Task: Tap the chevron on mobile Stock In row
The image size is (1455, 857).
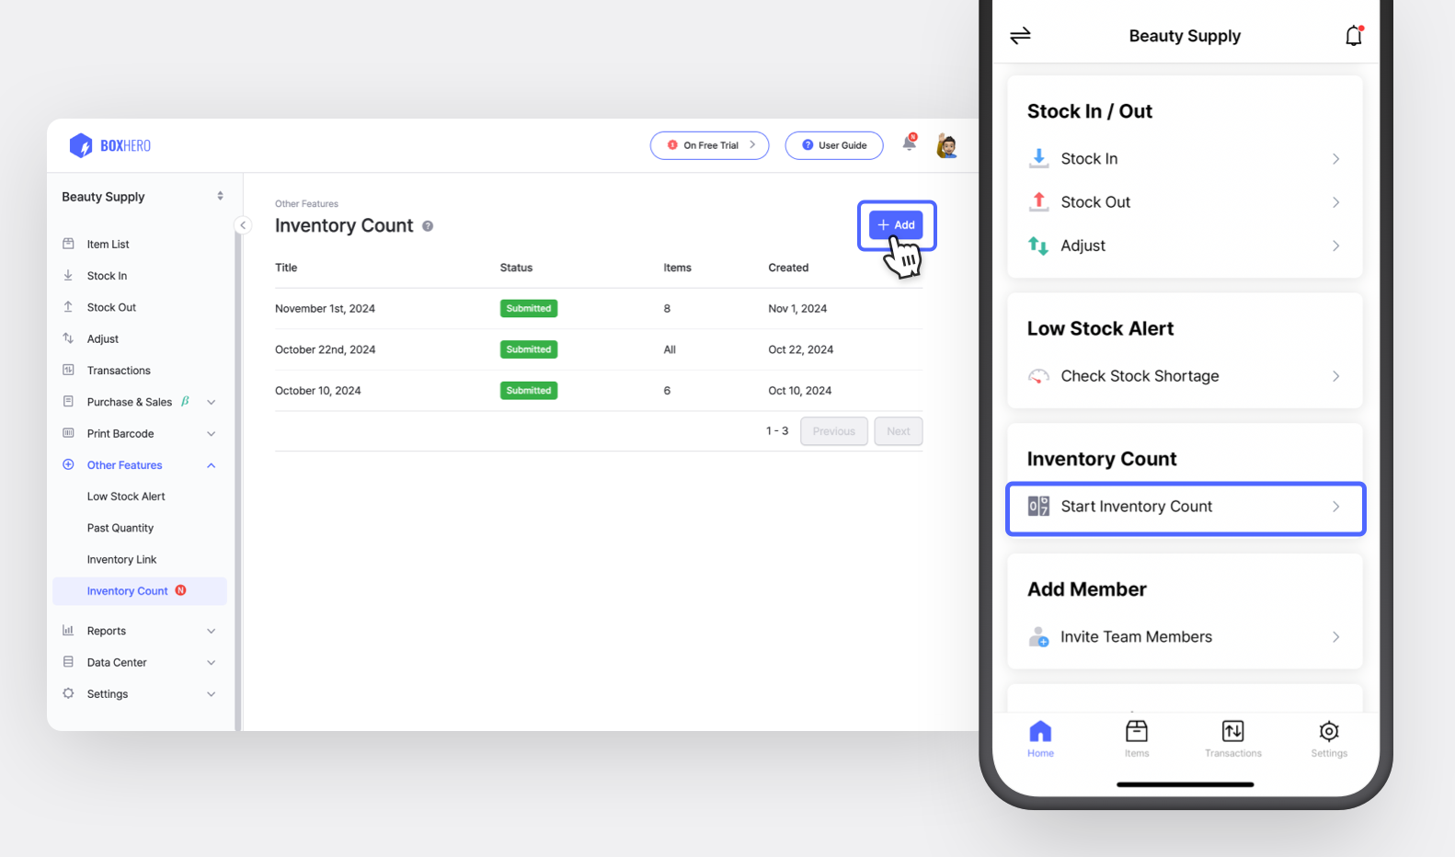Action: (1335, 159)
